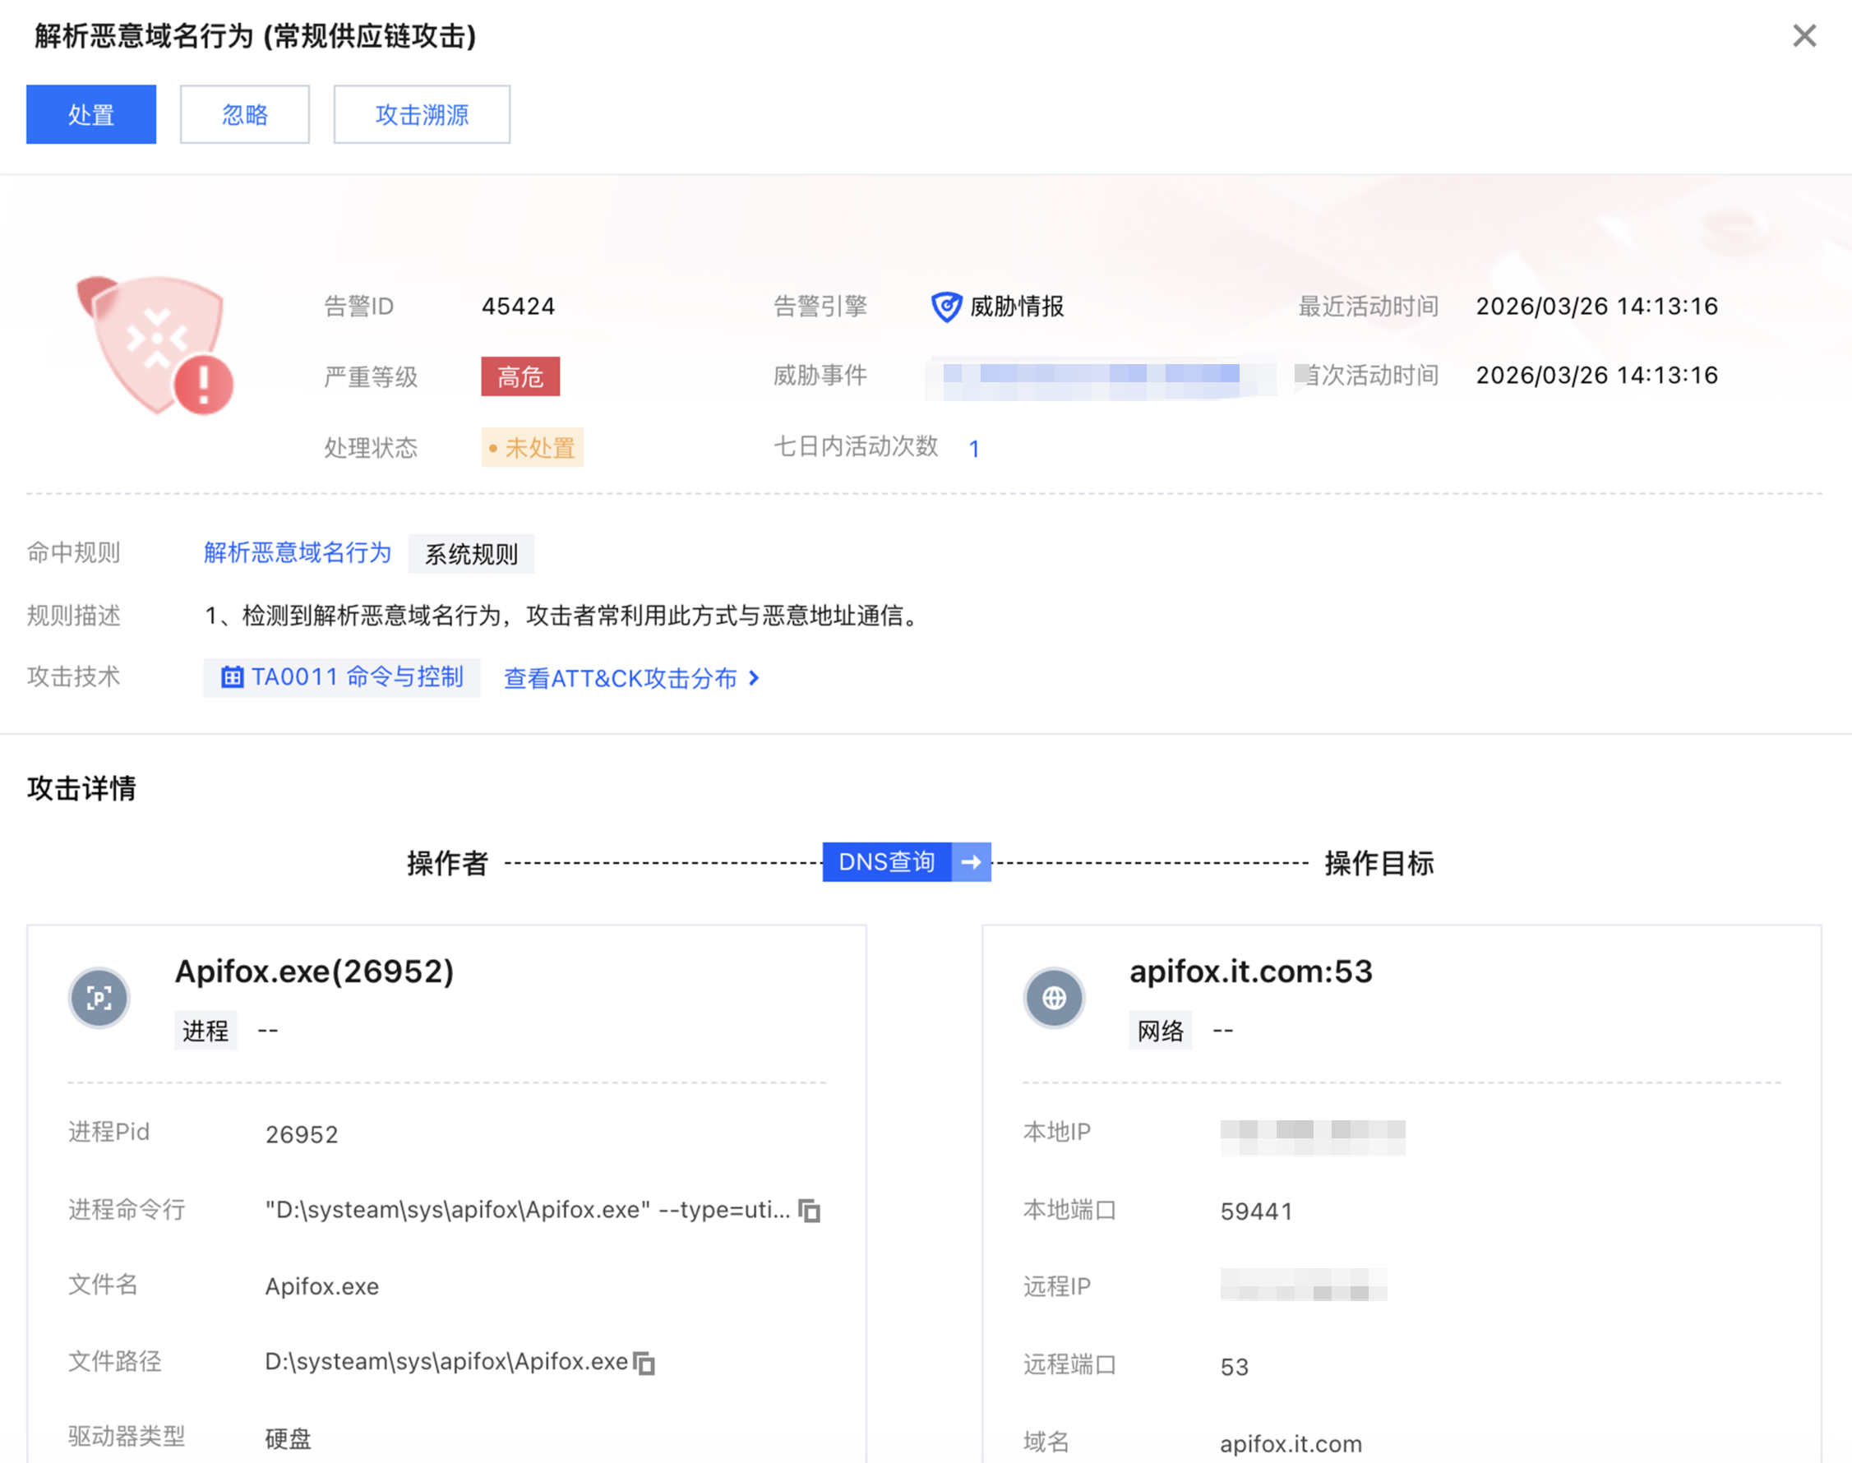Click the DNS query arrow icon
This screenshot has height=1463, width=1852.
[x=971, y=861]
